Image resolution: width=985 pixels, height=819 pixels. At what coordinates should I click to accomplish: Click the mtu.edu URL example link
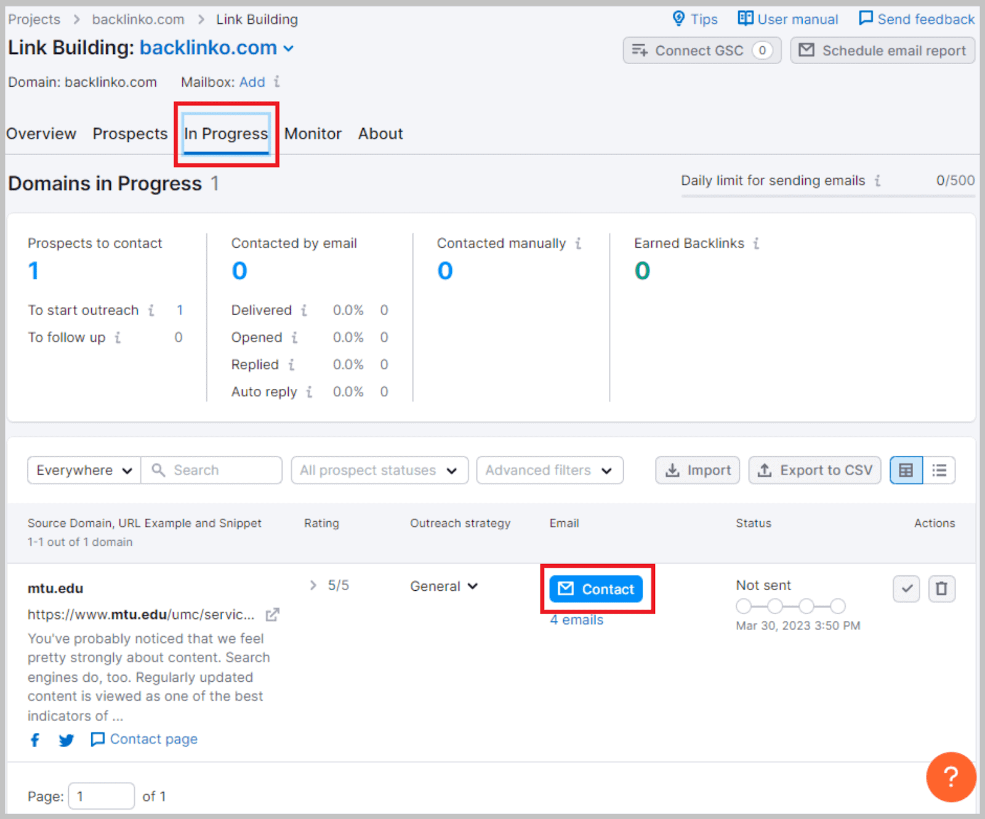141,615
